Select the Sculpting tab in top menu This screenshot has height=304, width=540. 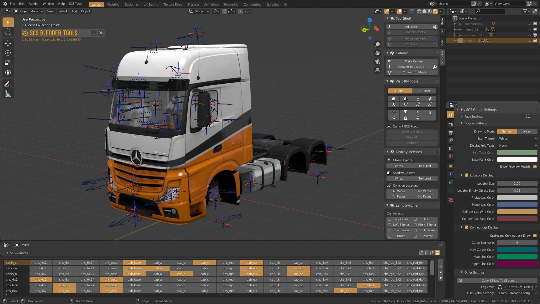click(131, 4)
